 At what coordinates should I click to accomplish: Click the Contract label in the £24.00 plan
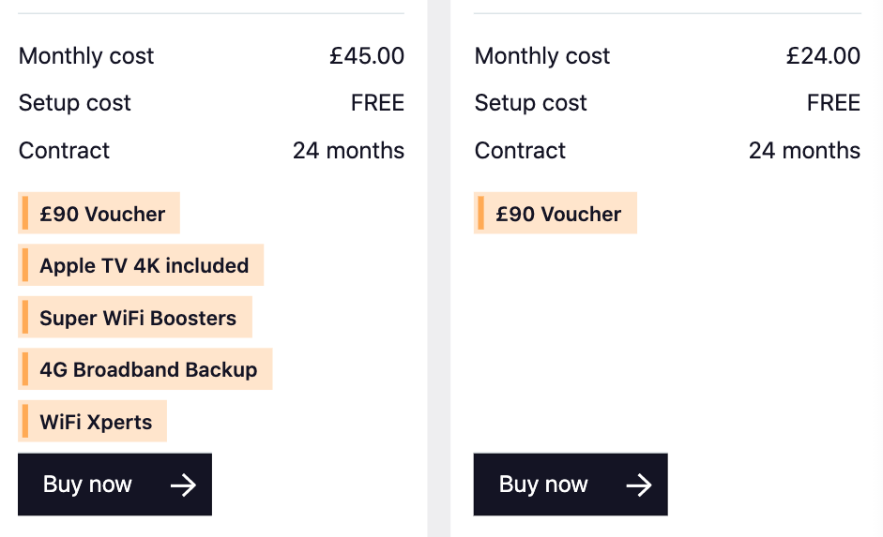[520, 151]
